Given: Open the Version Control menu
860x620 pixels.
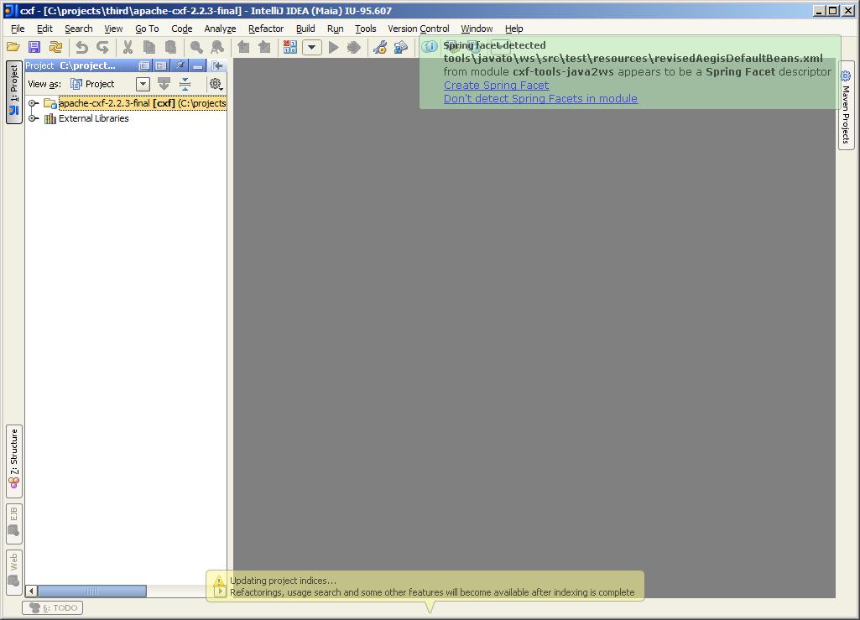Looking at the screenshot, I should click(419, 29).
